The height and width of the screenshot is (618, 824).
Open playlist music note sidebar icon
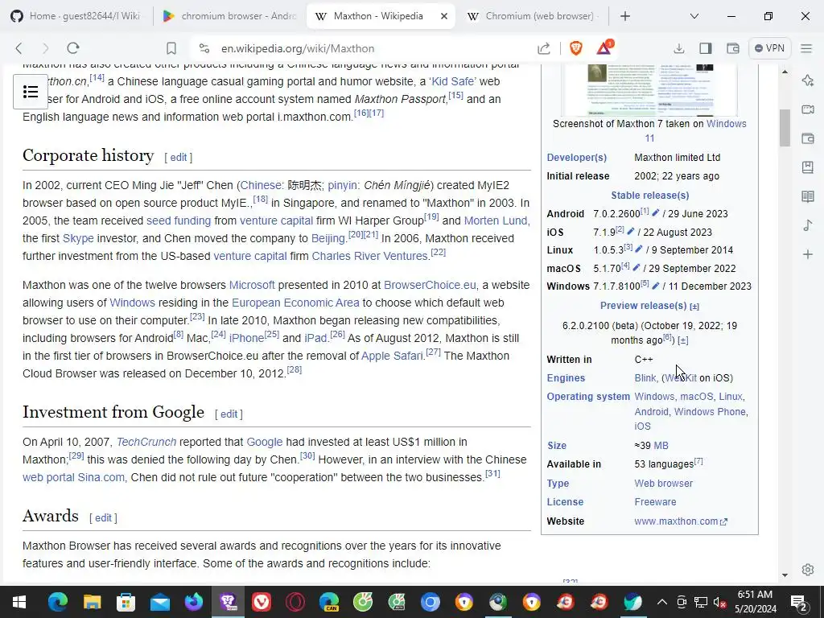[x=808, y=225]
